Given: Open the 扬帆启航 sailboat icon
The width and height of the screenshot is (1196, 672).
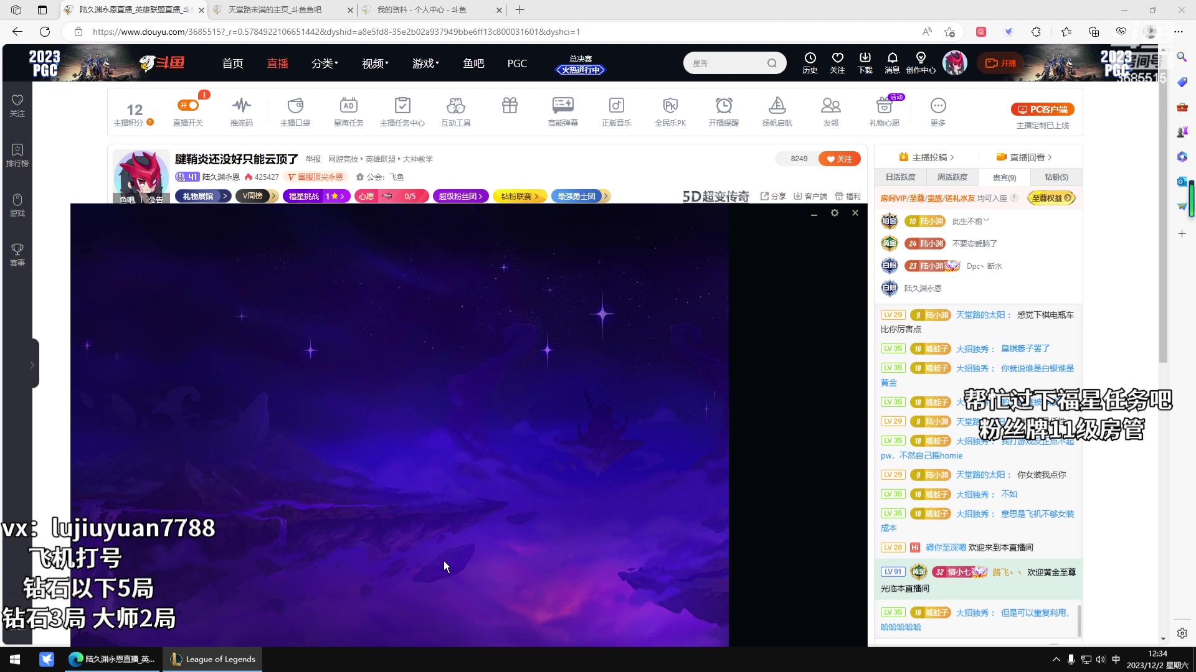Looking at the screenshot, I should 777,111.
